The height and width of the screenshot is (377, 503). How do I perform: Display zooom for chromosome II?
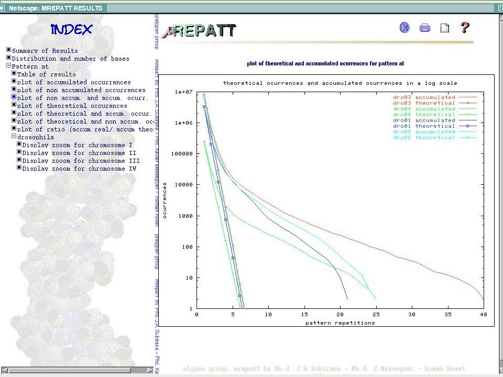click(79, 153)
